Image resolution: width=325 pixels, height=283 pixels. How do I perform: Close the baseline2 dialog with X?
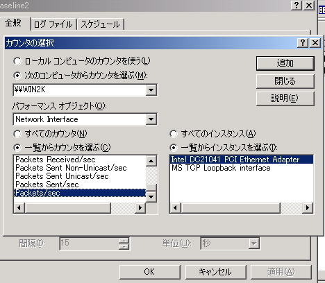click(309, 5)
